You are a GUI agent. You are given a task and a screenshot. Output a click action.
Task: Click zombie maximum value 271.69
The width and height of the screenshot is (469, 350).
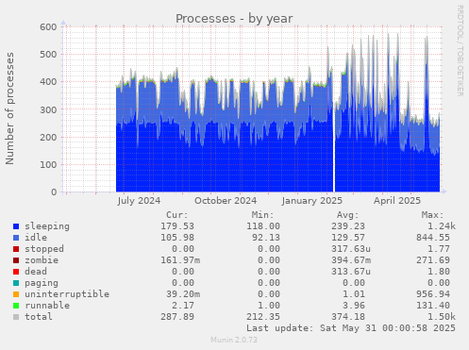[x=433, y=260]
